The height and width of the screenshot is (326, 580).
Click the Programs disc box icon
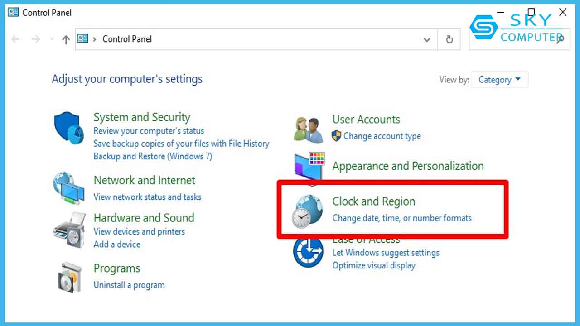pos(69,277)
